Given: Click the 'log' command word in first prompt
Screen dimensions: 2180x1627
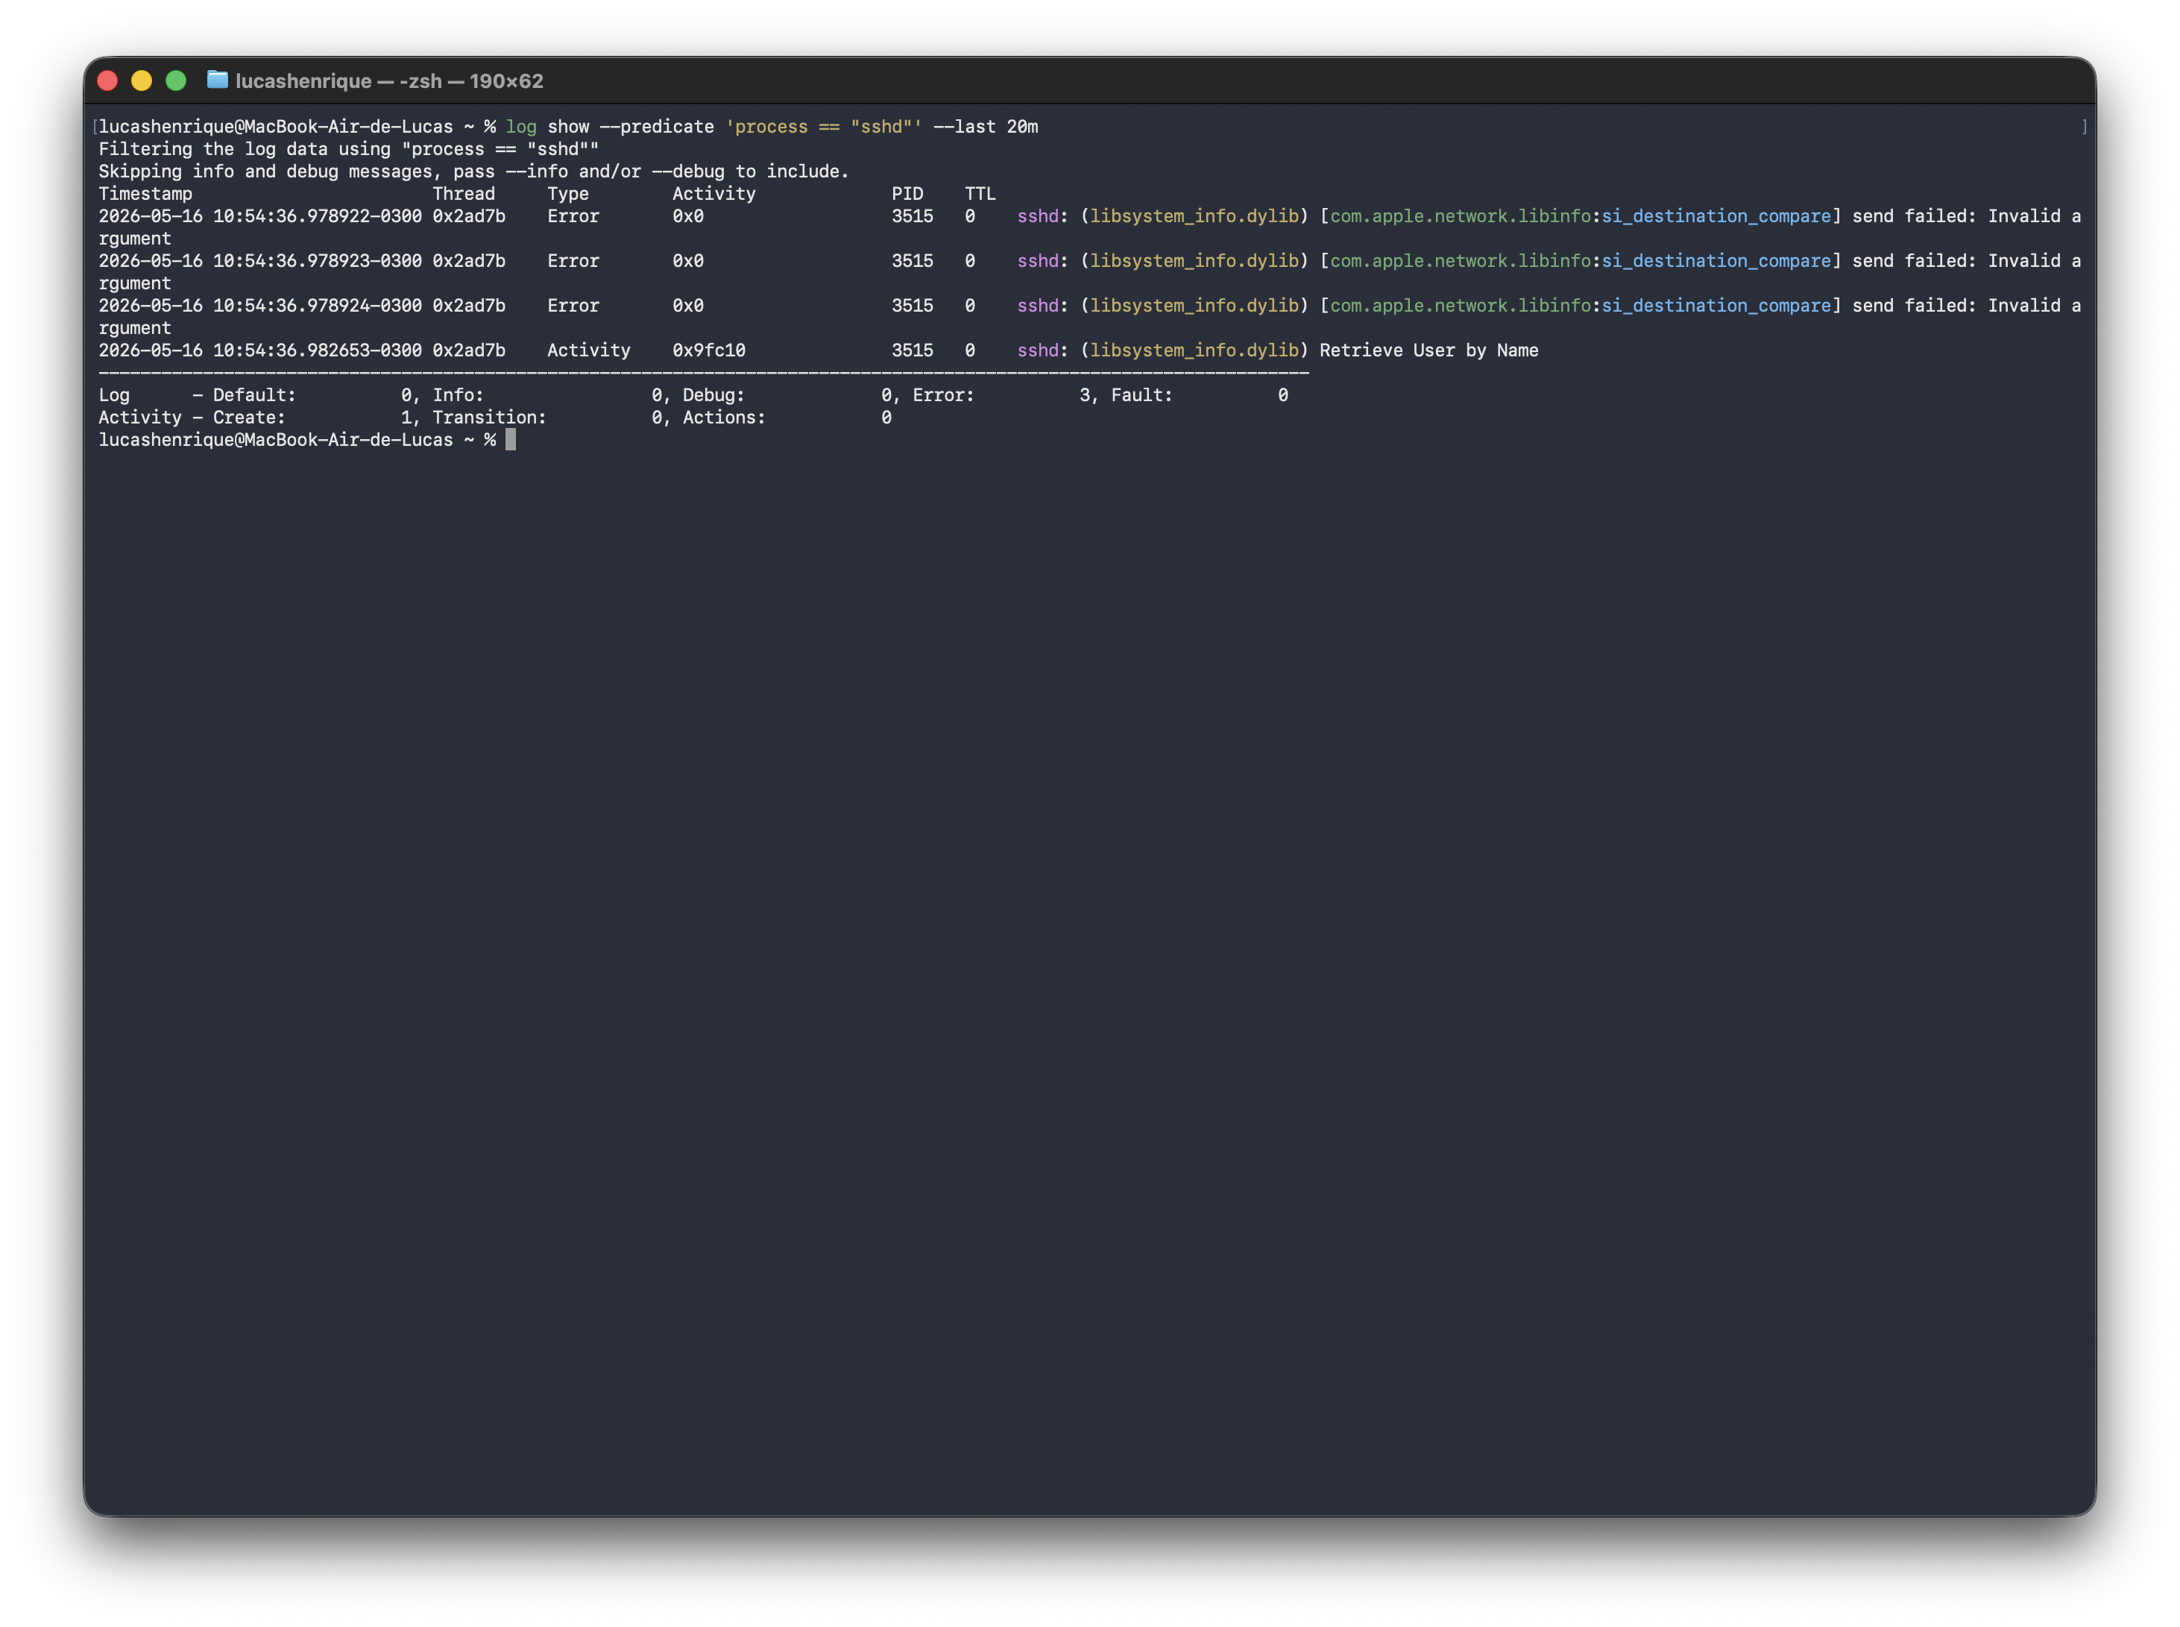Looking at the screenshot, I should pos(521,126).
